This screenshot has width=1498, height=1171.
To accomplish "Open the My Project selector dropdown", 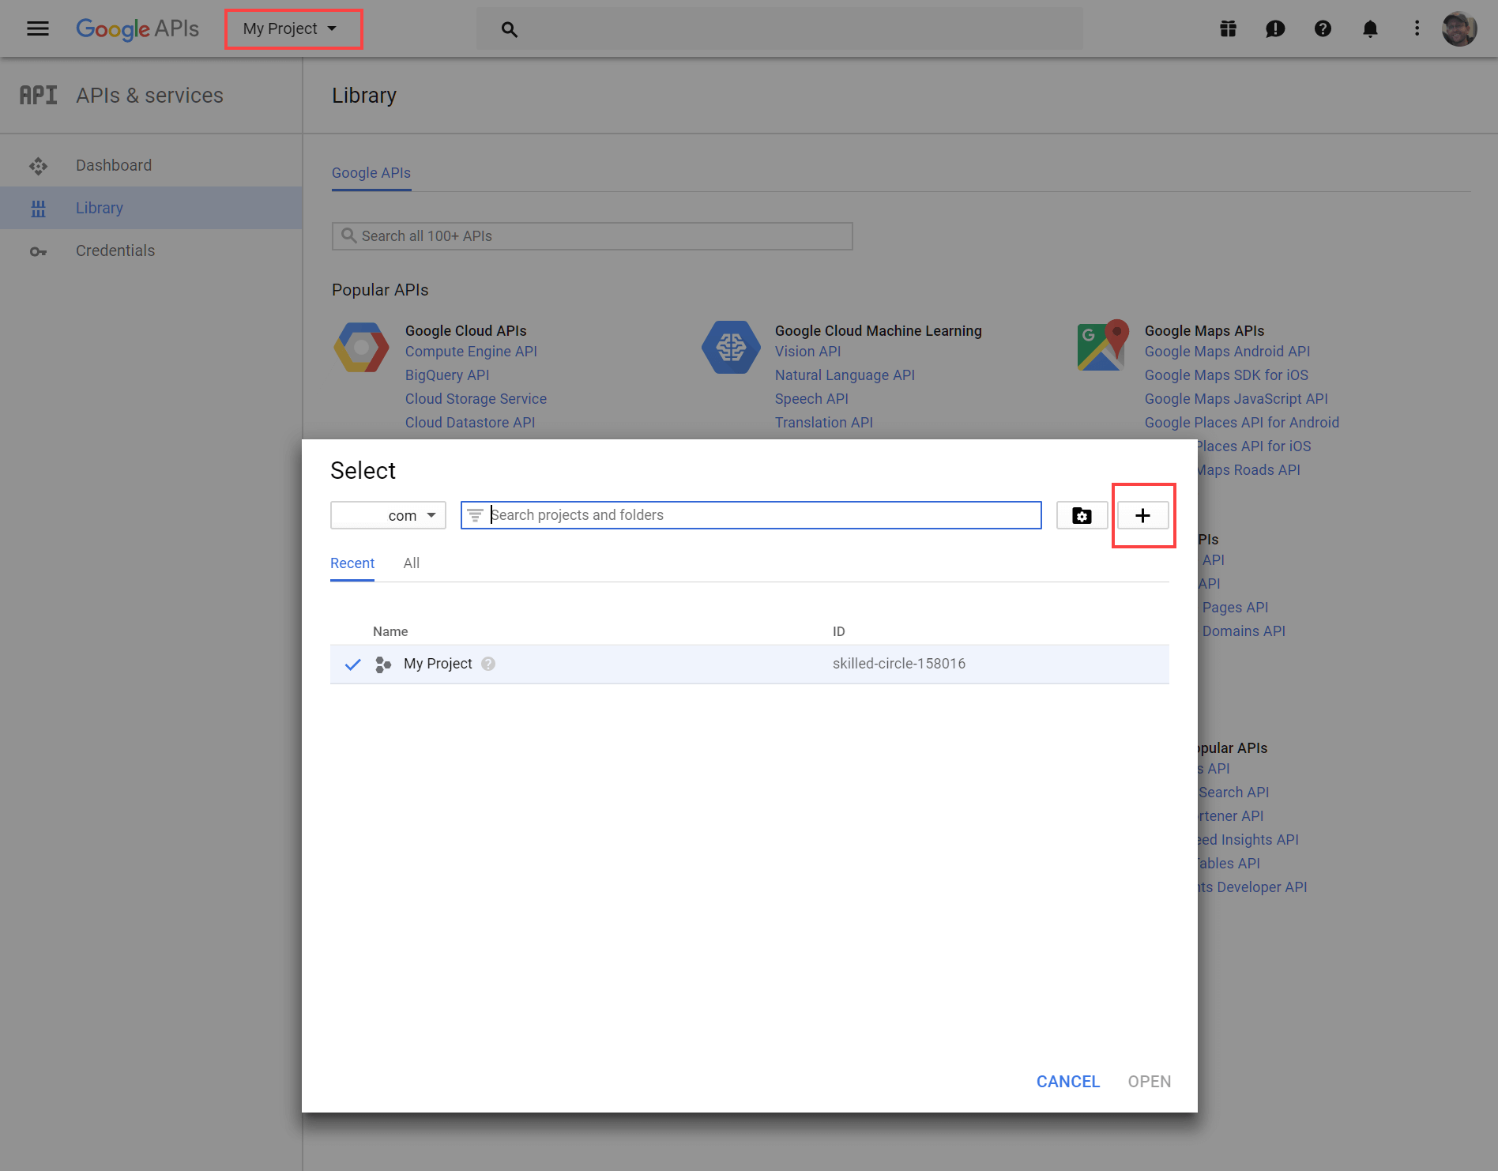I will 290,29.
